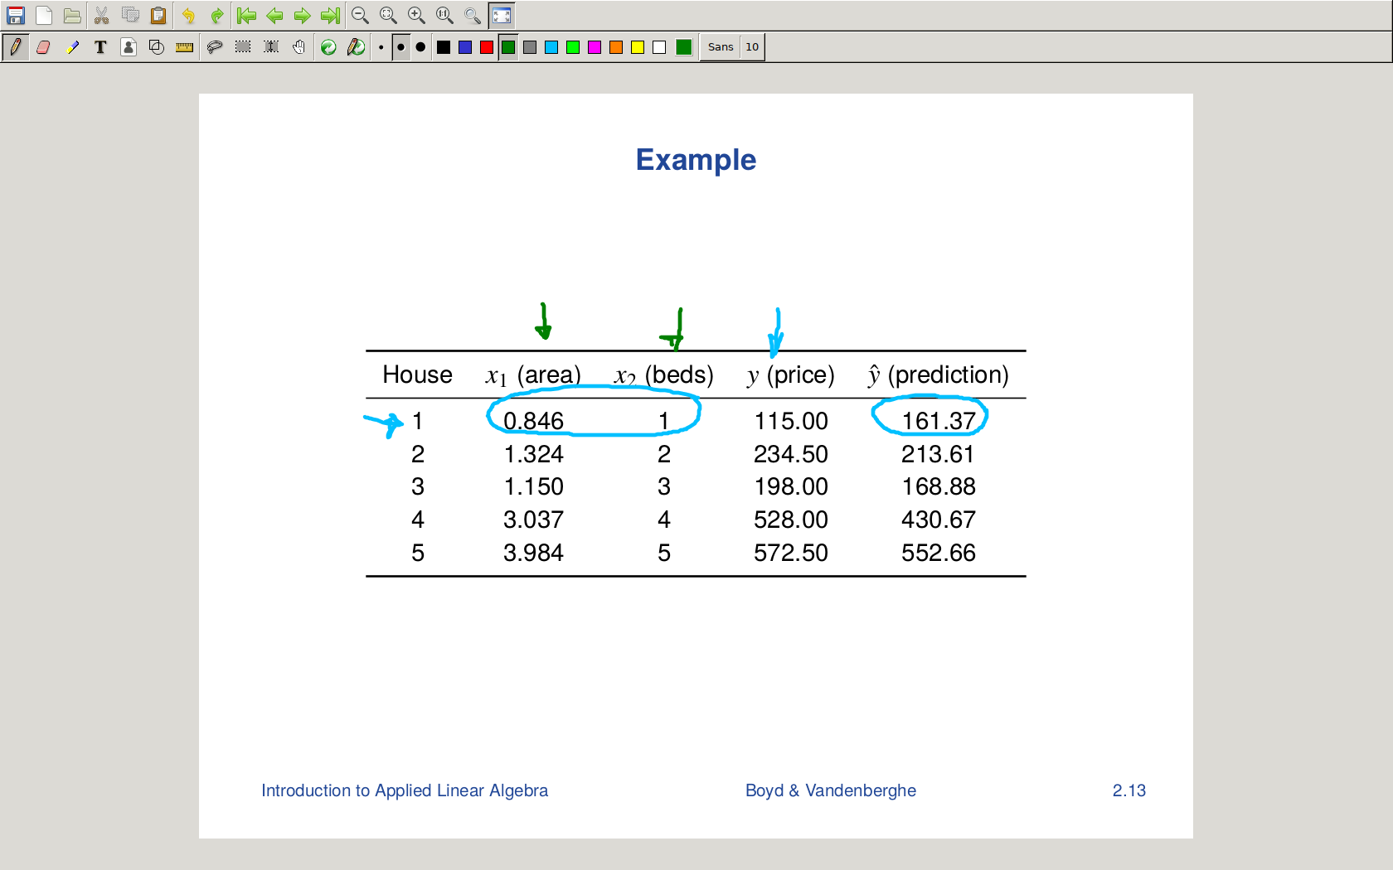1393x870 pixels.
Task: Select the Eraser tool
Action: tap(43, 47)
